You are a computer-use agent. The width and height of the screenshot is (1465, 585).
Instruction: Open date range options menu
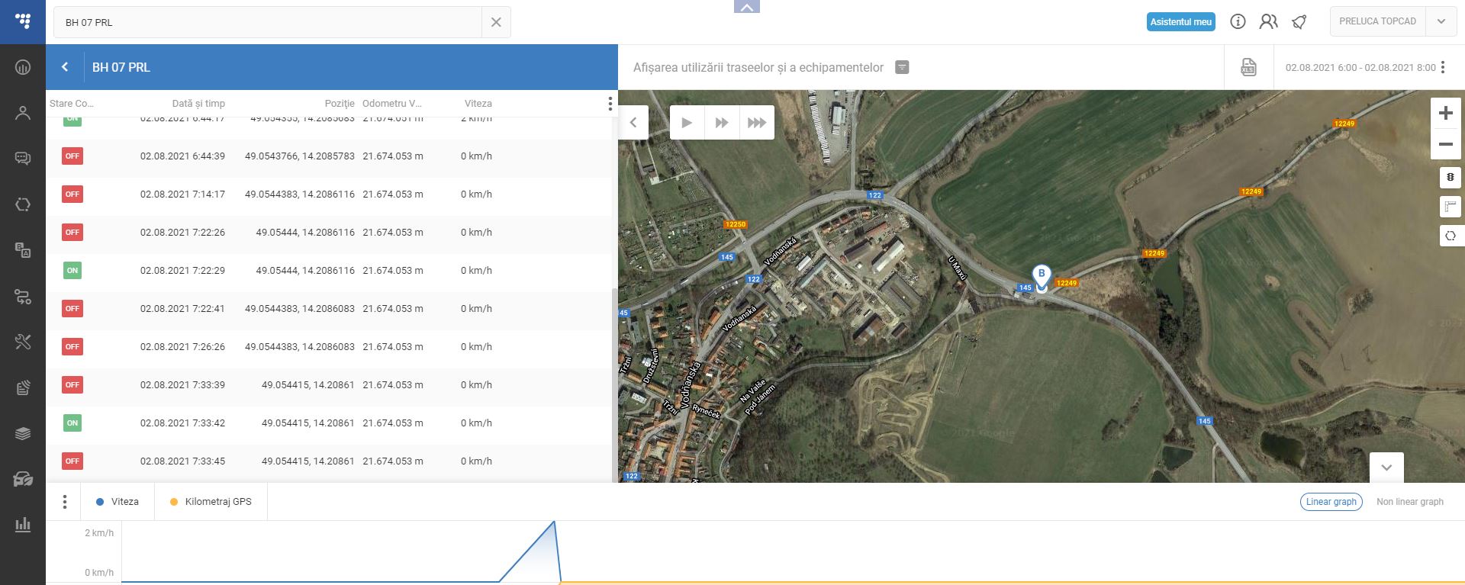pos(1443,67)
